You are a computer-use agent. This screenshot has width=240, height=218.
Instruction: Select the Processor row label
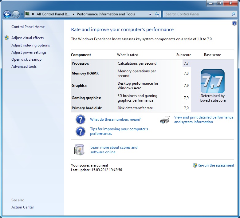[x=80, y=63]
